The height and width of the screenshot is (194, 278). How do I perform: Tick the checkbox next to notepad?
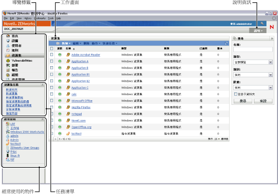click(x=52, y=114)
